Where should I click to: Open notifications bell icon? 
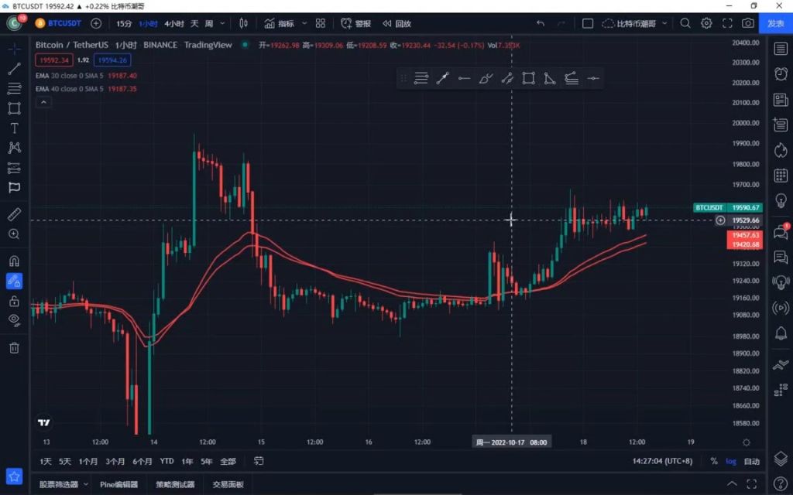[781, 333]
